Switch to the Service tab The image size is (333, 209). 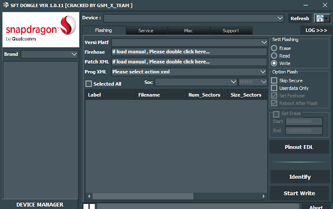(146, 31)
